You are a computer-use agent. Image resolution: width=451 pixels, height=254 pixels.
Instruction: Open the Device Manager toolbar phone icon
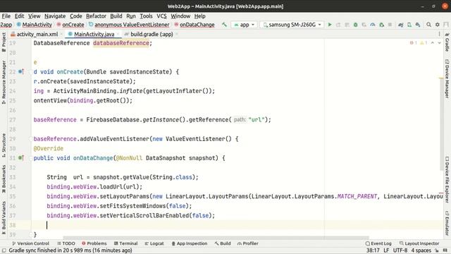[409, 25]
